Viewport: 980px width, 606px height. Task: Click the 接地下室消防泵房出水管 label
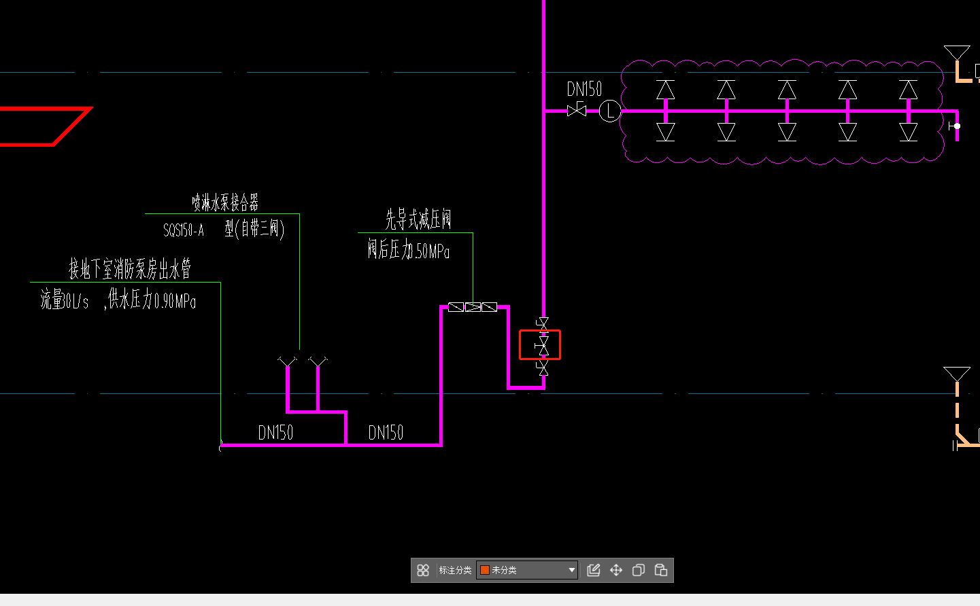[x=130, y=269]
